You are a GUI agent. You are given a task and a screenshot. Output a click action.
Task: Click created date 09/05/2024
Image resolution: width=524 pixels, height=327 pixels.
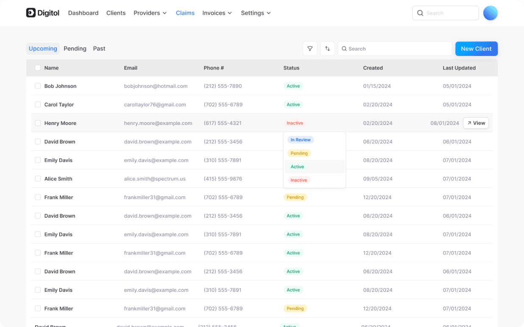point(378,179)
